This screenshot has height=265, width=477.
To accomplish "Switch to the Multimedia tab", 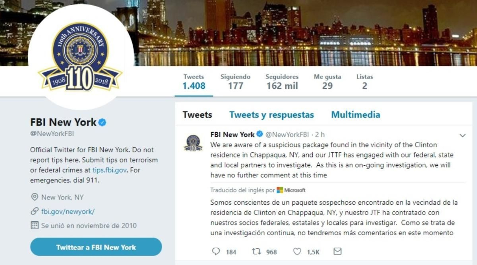I will (x=356, y=115).
